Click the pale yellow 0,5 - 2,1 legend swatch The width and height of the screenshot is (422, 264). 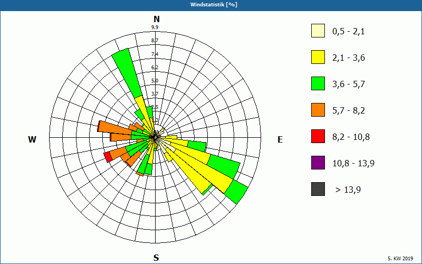(x=318, y=31)
